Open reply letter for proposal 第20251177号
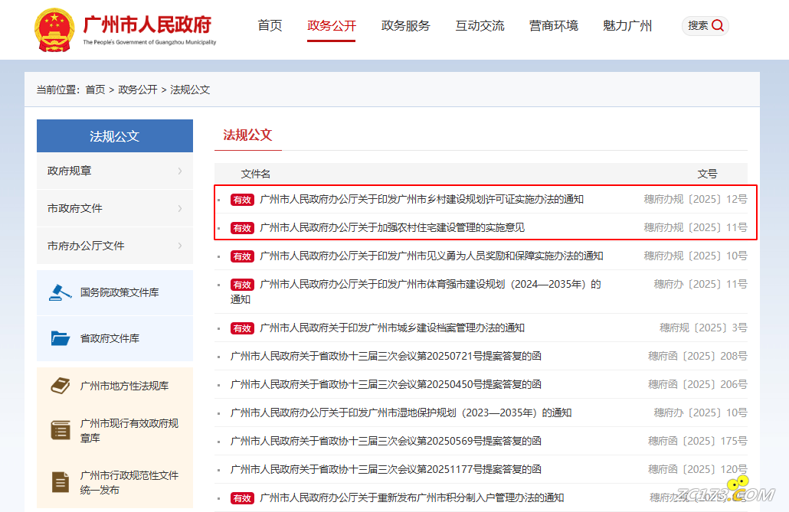The image size is (789, 512). 386,470
